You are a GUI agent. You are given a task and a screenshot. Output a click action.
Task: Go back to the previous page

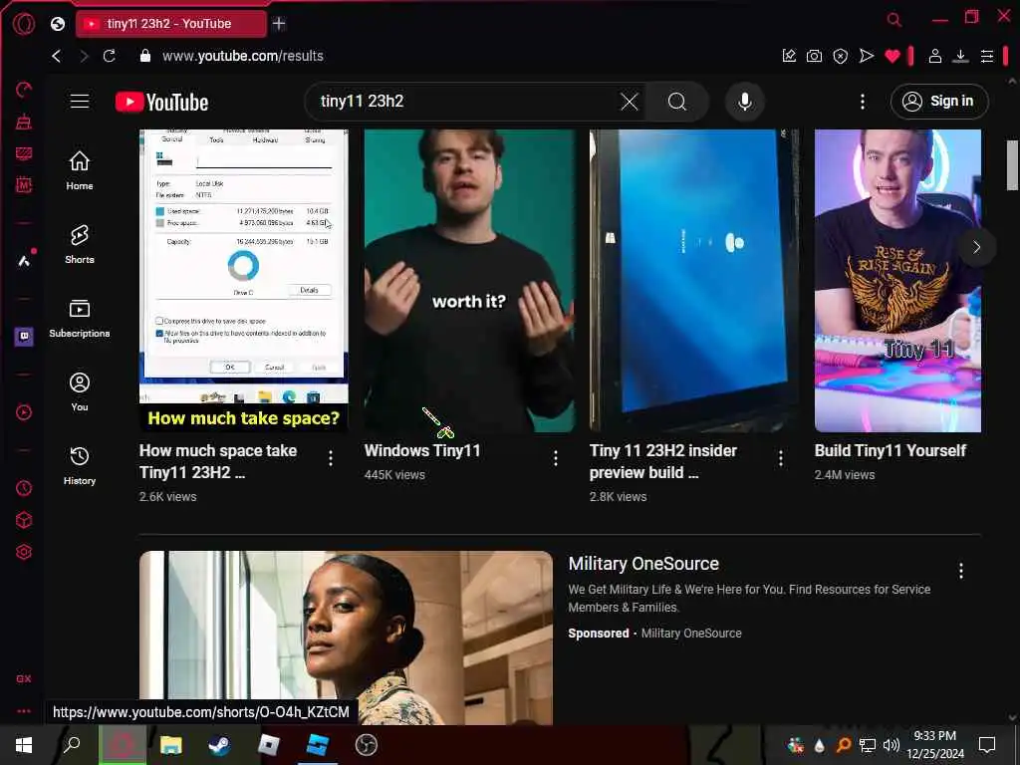coord(57,56)
